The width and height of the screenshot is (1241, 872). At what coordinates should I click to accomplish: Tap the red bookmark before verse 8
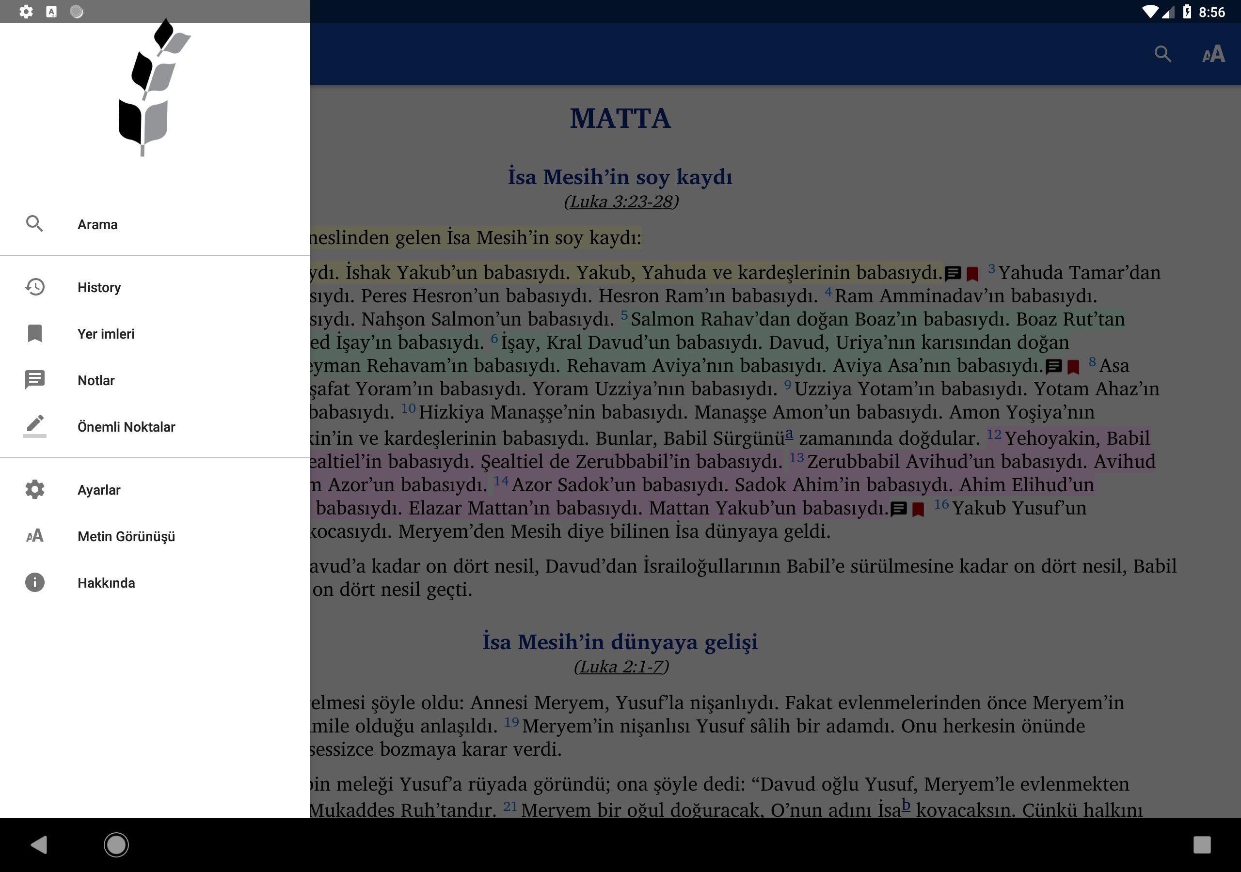coord(1073,367)
